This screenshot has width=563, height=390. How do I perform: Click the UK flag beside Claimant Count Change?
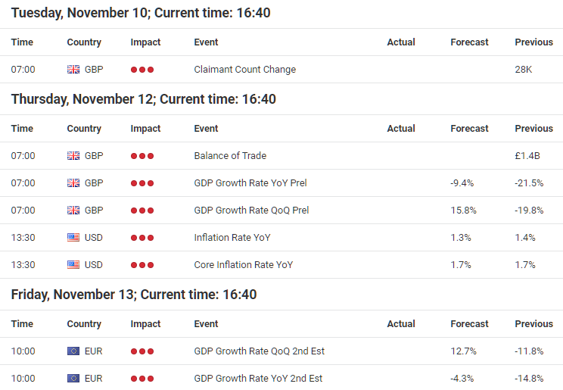tap(73, 70)
